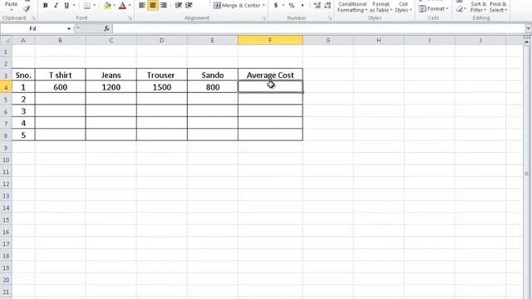Select Sno. cell with value 3

(23, 111)
